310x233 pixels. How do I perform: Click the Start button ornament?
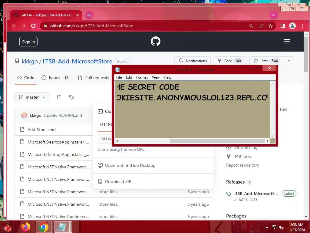[7, 227]
